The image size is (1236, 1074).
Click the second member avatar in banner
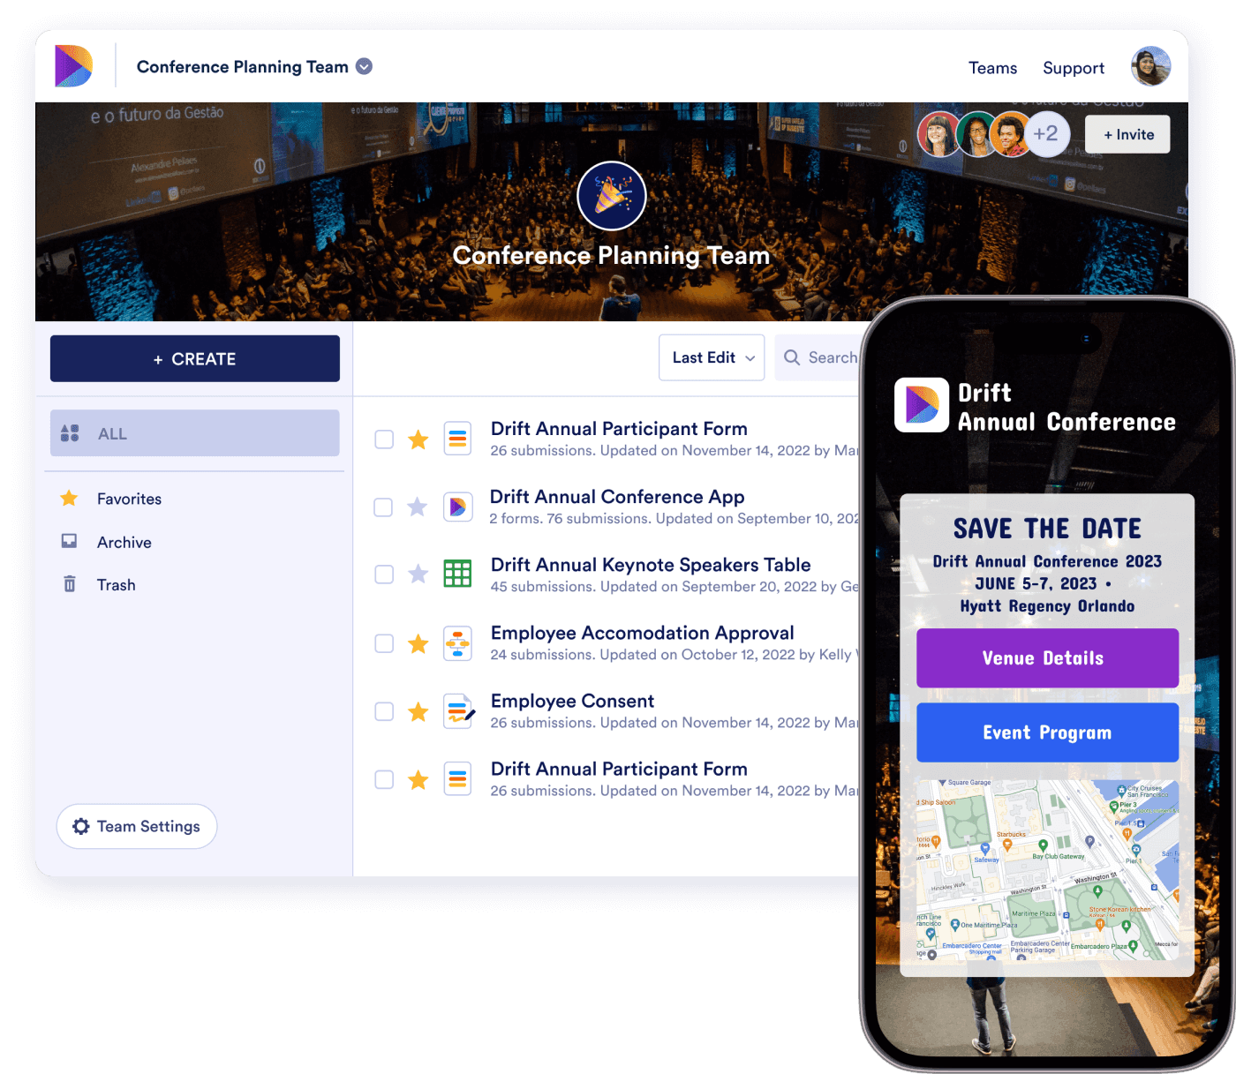976,134
